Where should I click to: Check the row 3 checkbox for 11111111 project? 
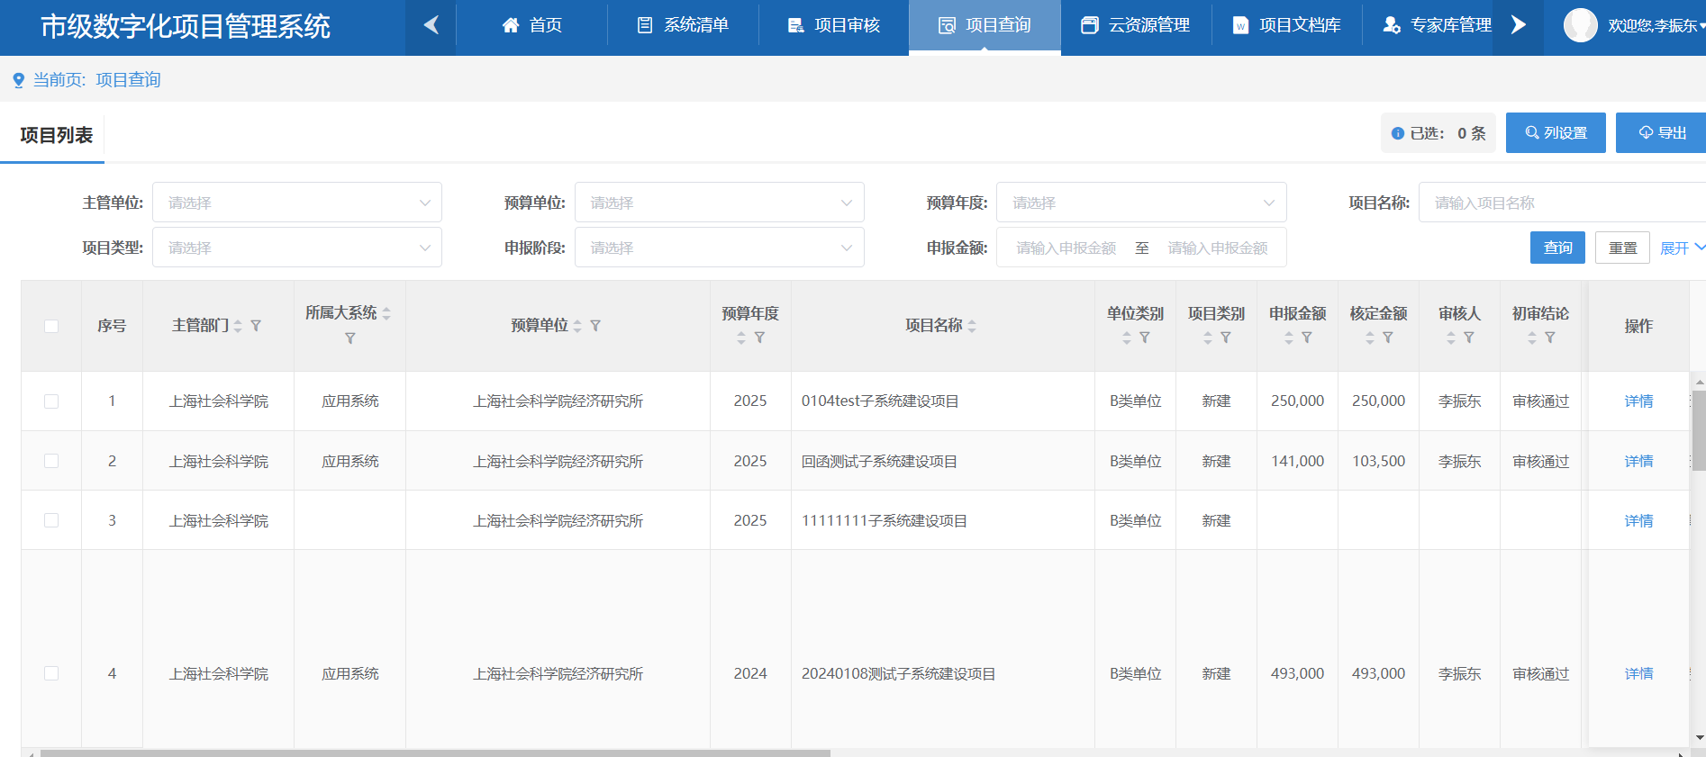[51, 520]
